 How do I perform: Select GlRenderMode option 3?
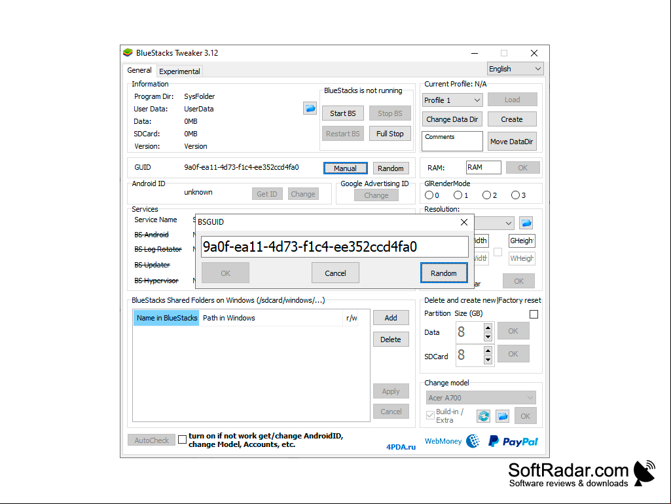pyautogui.click(x=515, y=195)
